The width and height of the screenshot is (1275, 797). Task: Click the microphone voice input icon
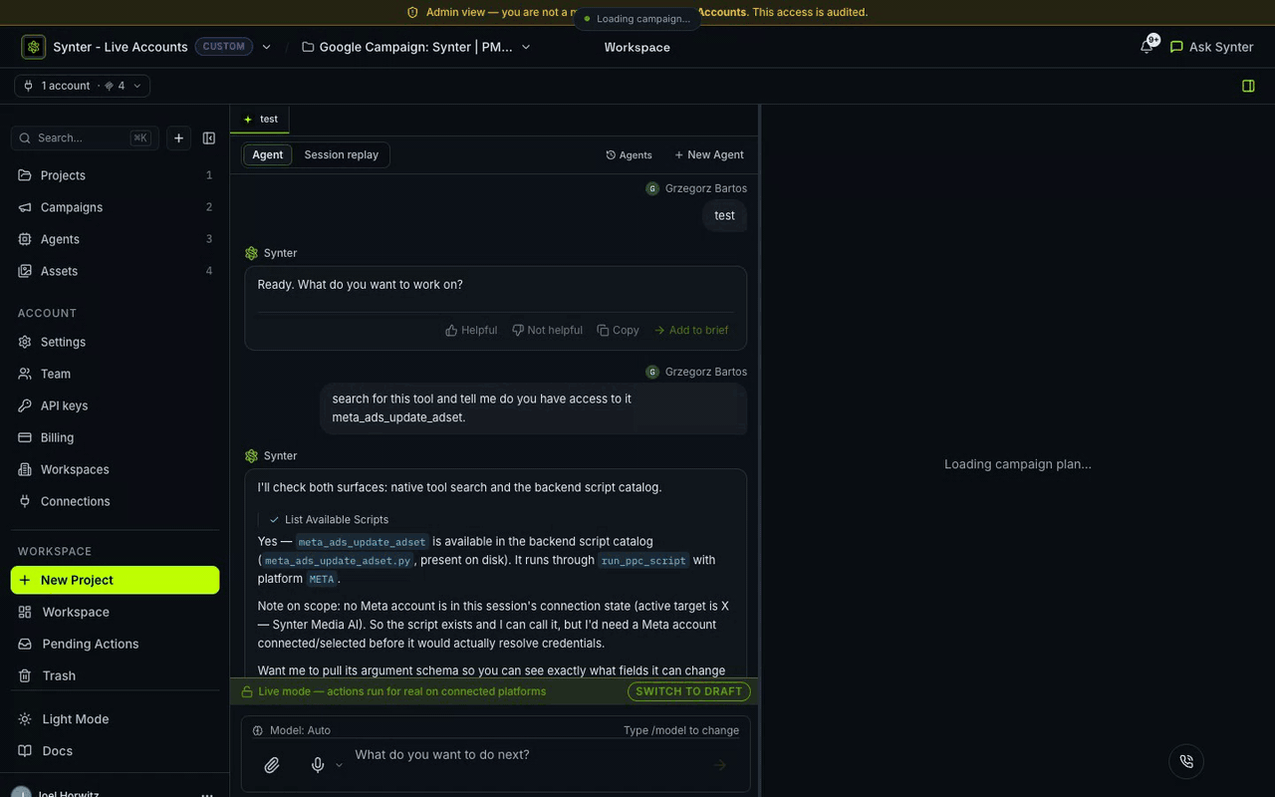click(318, 765)
